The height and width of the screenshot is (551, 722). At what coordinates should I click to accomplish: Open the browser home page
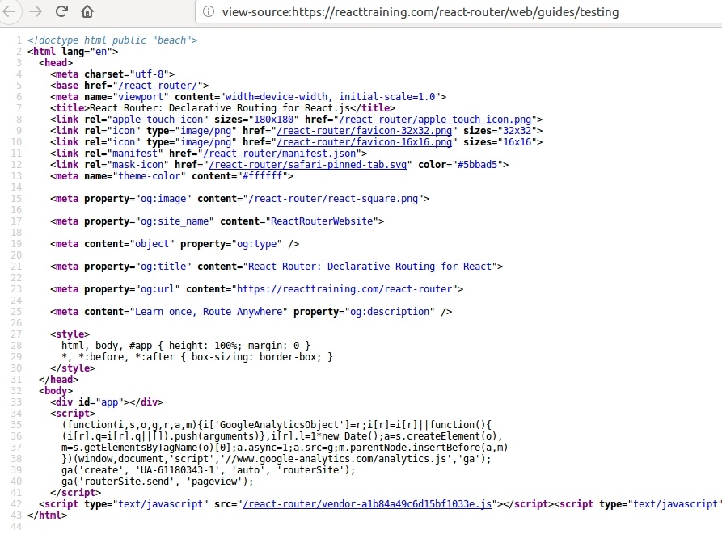87,11
